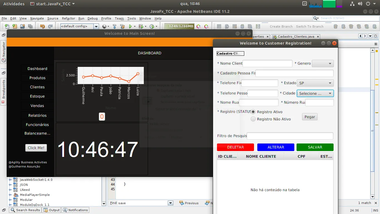The height and width of the screenshot is (214, 380).
Task: Click the New File toolbar icon
Action: (x=7, y=26)
